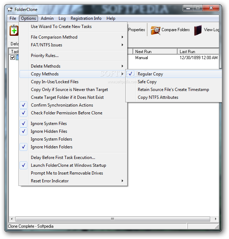Open Priority Rules dialog

(73, 56)
